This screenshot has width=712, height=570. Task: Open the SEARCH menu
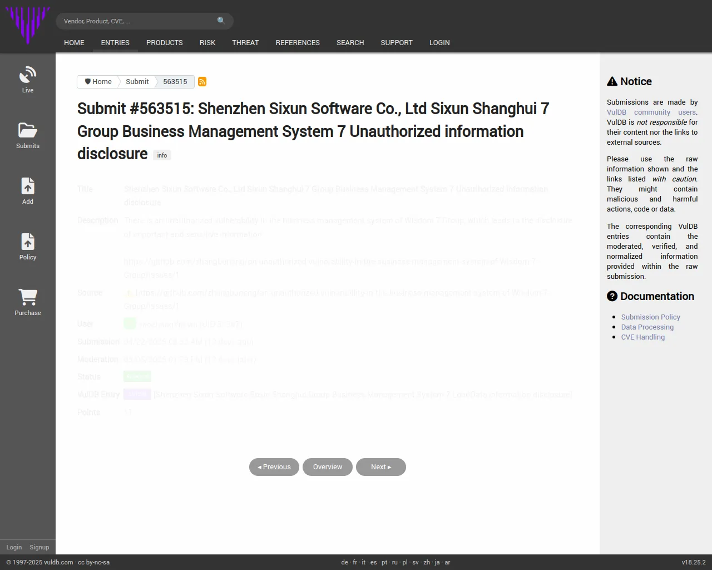pyautogui.click(x=350, y=43)
